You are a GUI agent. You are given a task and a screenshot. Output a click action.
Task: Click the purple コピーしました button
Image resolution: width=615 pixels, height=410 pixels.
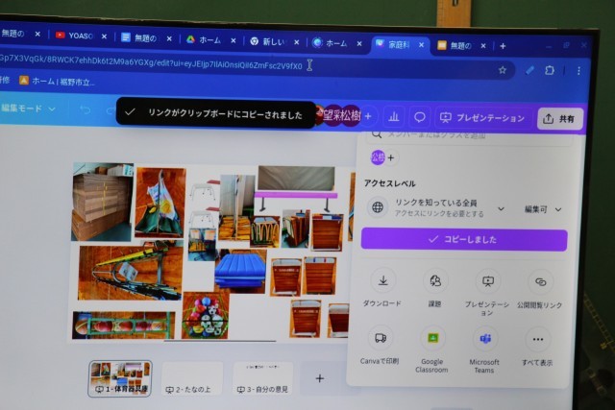point(464,239)
